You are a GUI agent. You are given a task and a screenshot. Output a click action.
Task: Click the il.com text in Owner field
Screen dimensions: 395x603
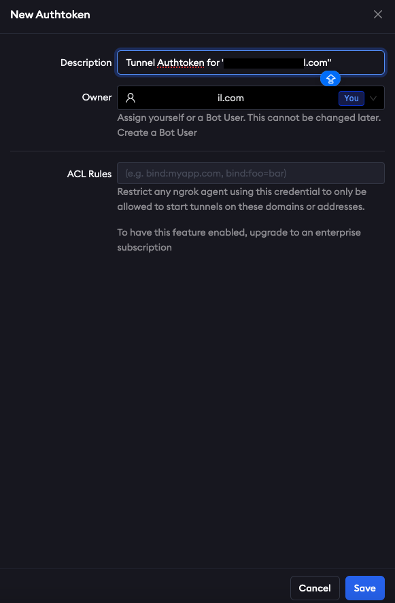point(230,98)
